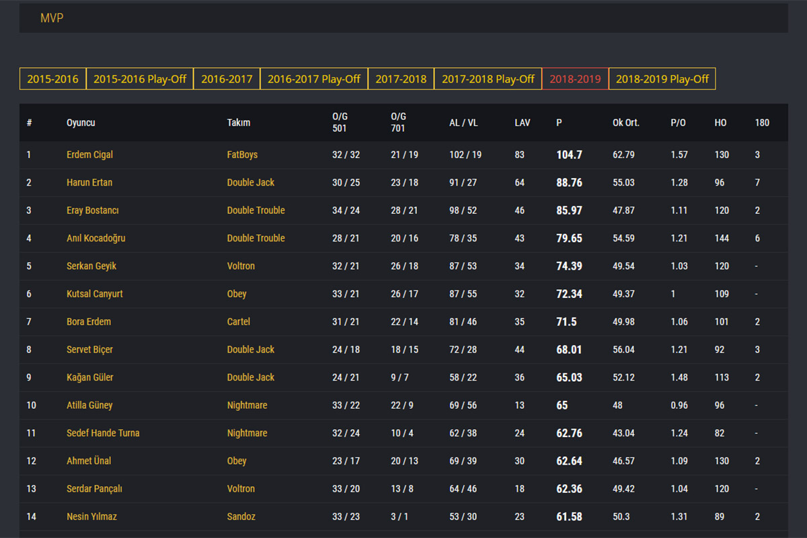Open the FatBoys team link
Image resolution: width=807 pixels, height=538 pixels.
click(242, 155)
